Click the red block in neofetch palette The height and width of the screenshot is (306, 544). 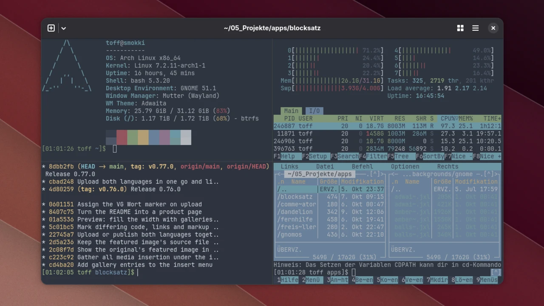[122, 137]
